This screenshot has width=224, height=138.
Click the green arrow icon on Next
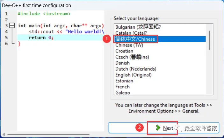158,128
